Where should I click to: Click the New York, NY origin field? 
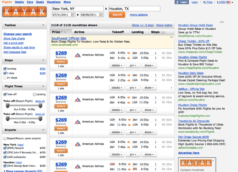(x=78, y=9)
